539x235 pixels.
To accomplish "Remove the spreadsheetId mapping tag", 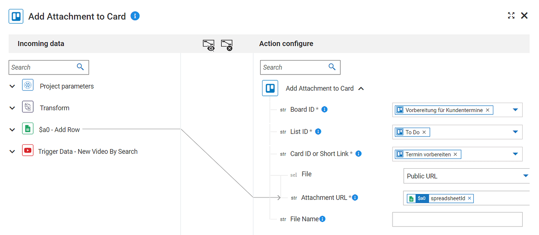I will tap(469, 198).
